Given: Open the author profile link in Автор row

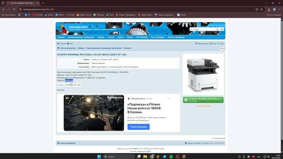Looking at the screenshot, I should (x=96, y=60).
